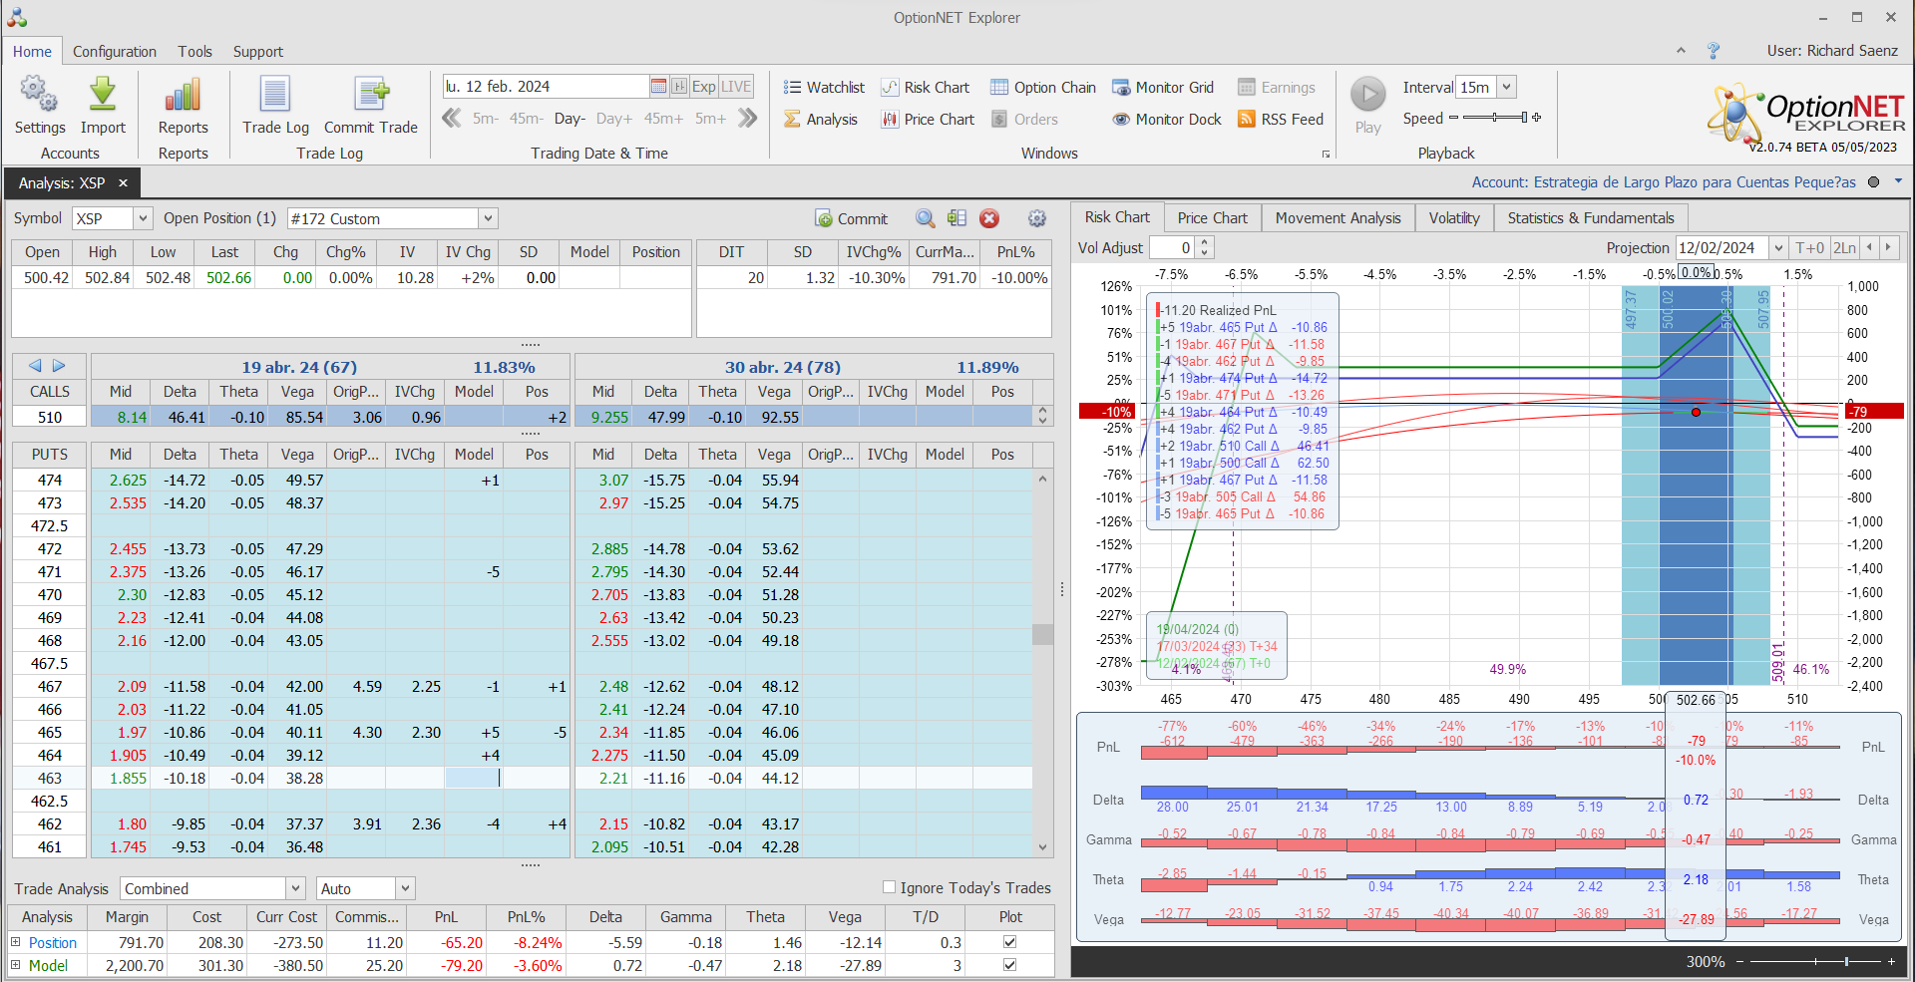The height and width of the screenshot is (982, 1915).
Task: Open the Auto dropdown in Trade Analysis
Action: click(405, 888)
